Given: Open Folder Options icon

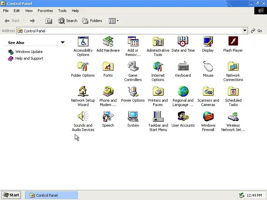Looking at the screenshot, I should point(83,66).
